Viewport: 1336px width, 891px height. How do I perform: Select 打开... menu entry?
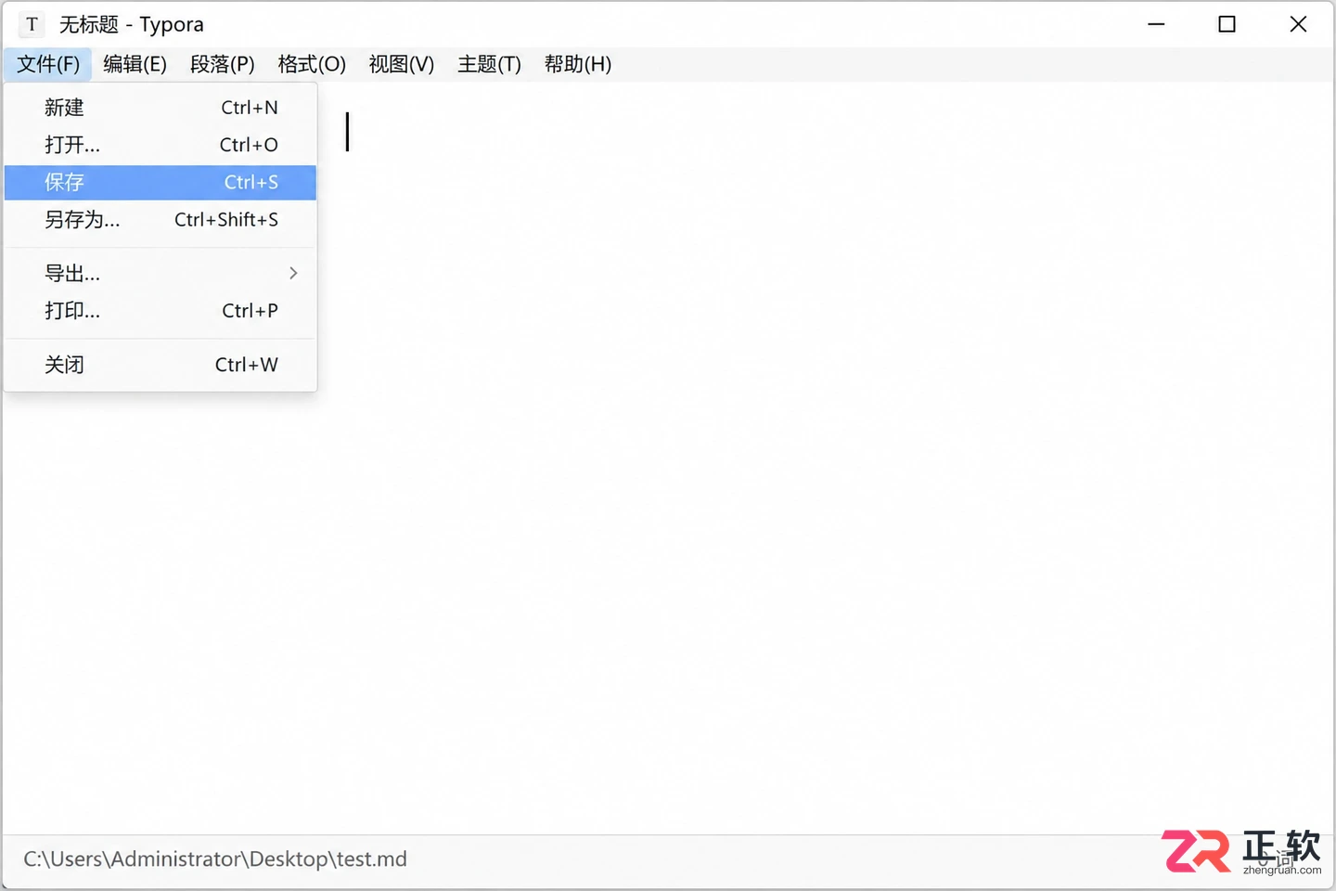[x=161, y=145]
